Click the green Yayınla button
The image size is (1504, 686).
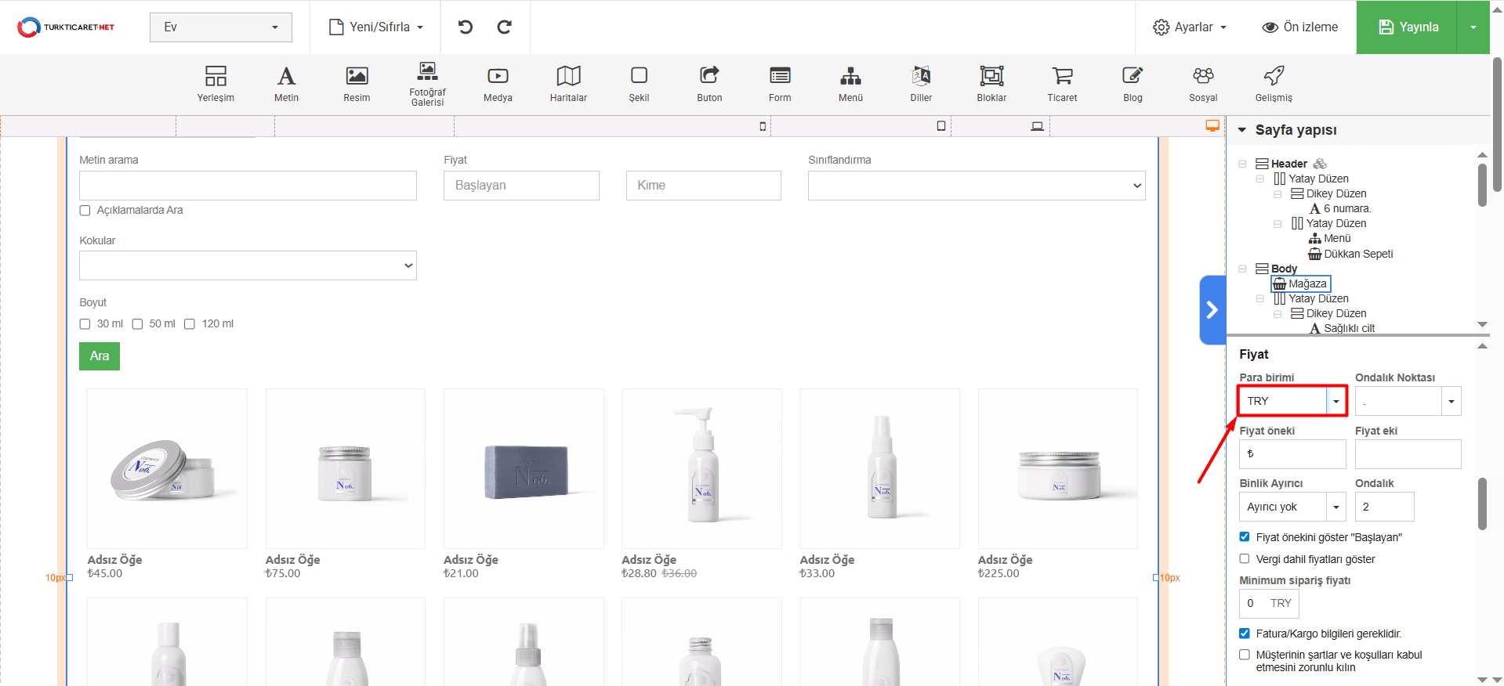pos(1407,27)
